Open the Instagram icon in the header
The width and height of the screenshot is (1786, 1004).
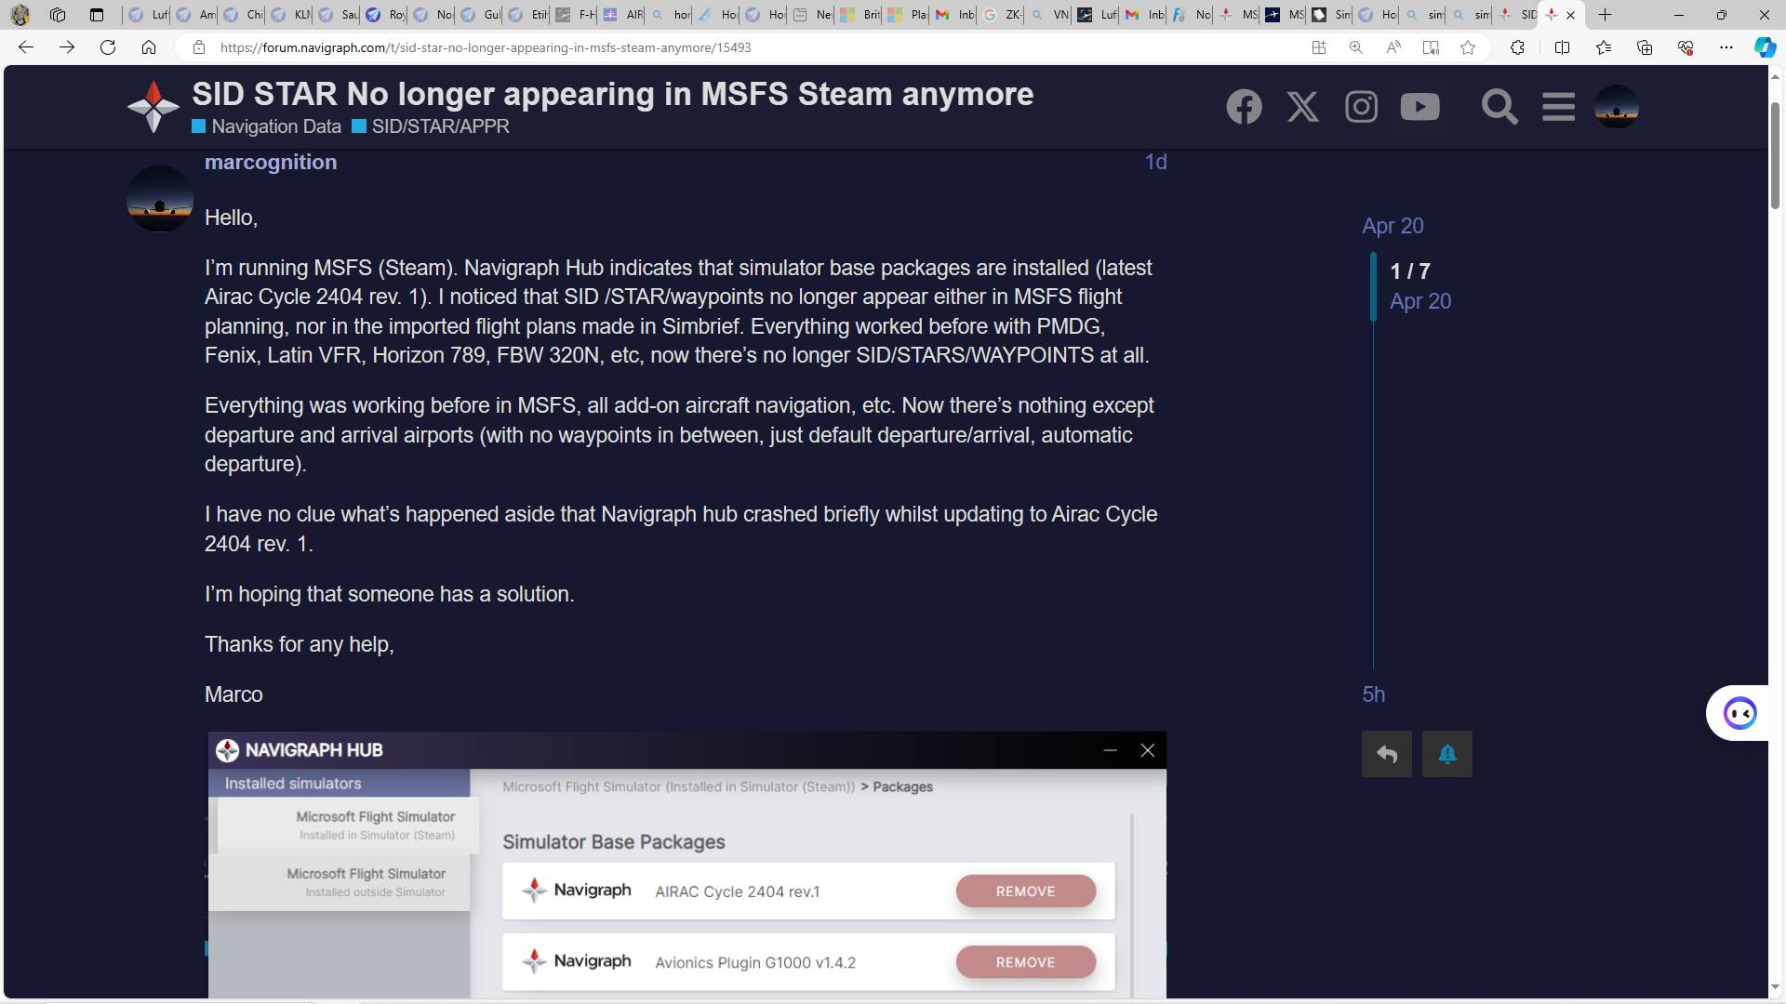point(1361,107)
